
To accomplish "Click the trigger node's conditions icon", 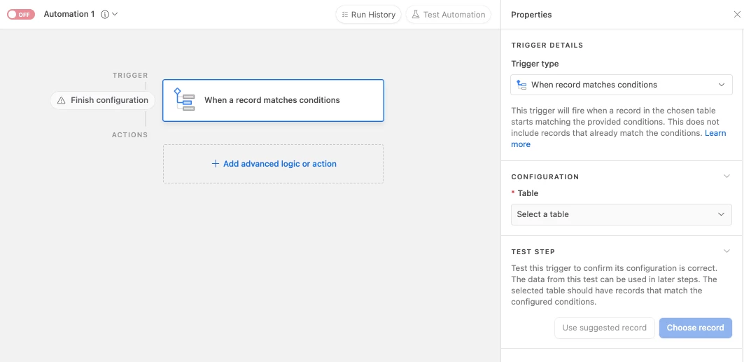I will pyautogui.click(x=184, y=100).
